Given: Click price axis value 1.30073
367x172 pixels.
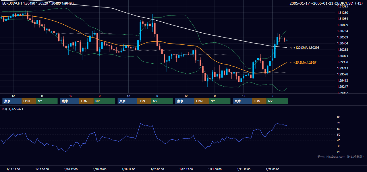Looking at the screenshot, I should click(x=342, y=56).
